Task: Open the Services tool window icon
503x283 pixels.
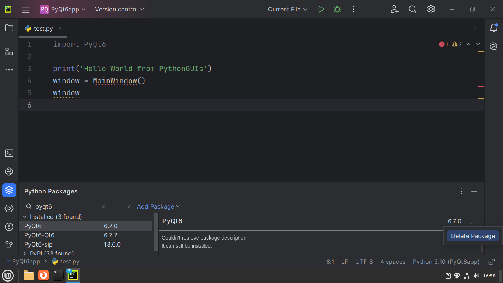Action: click(x=9, y=209)
